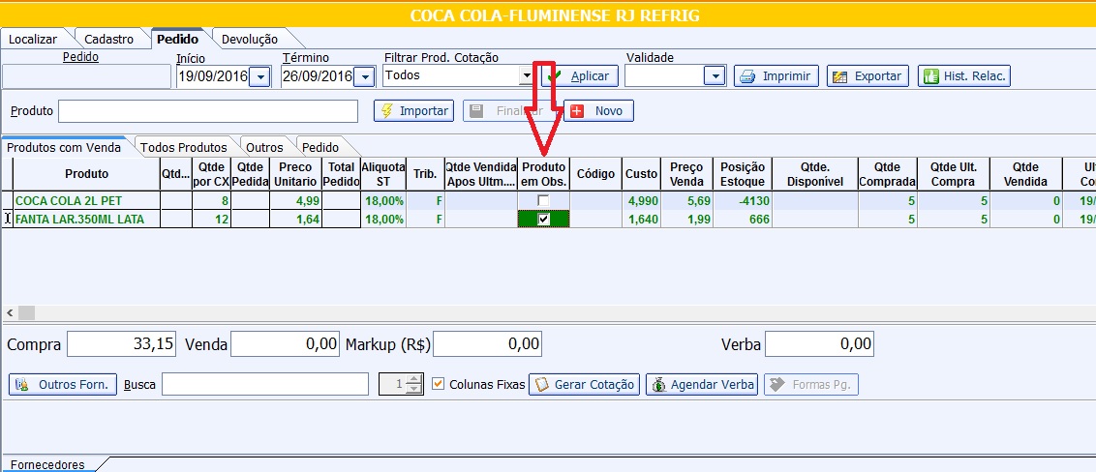Click the Produto search field

point(207,111)
